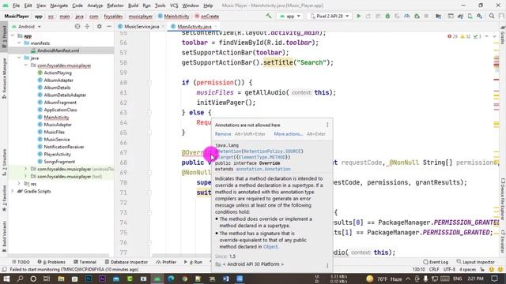Image resolution: width=506 pixels, height=284 pixels.
Task: Open Windows Start menu
Action: click(x=6, y=278)
